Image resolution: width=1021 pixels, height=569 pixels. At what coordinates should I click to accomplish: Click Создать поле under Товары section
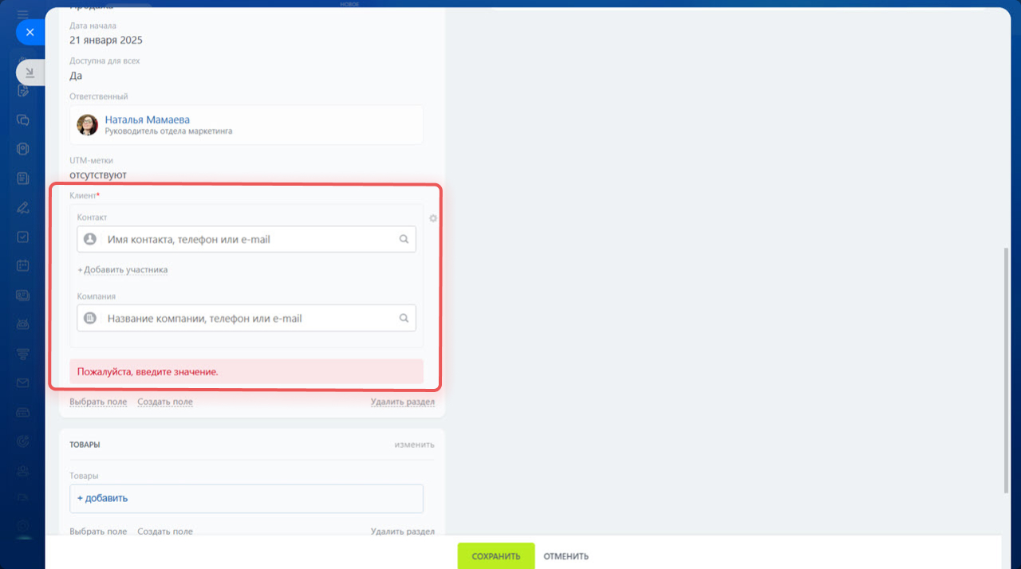pyautogui.click(x=165, y=532)
